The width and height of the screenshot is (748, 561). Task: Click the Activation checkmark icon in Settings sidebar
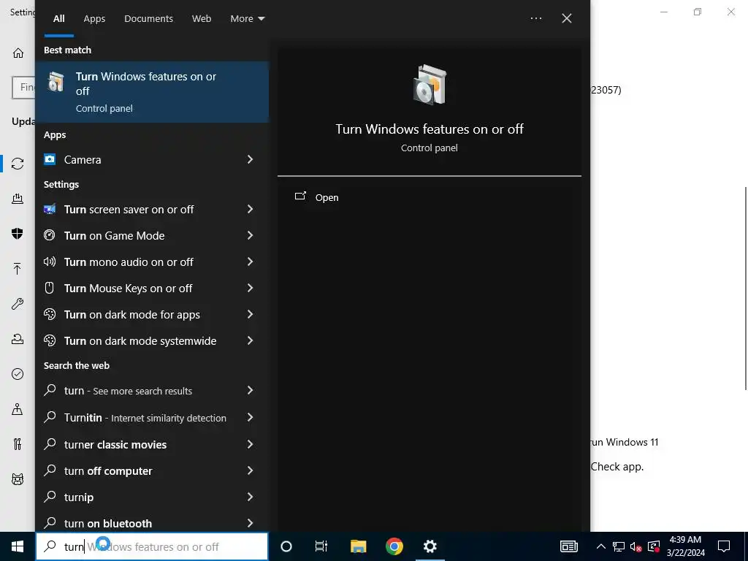(x=18, y=374)
